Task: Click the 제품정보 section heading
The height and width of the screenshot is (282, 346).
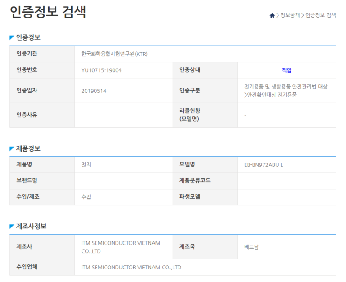Action: (x=28, y=148)
